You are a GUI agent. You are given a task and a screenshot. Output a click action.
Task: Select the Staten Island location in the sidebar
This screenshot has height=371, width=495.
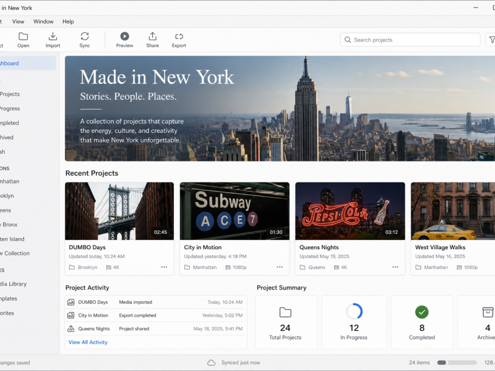[x=12, y=239]
